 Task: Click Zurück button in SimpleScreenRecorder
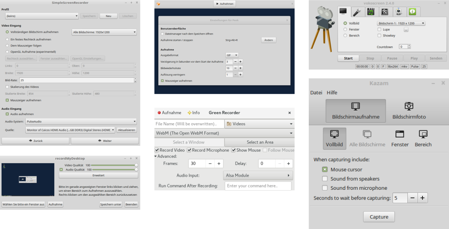coord(36,141)
